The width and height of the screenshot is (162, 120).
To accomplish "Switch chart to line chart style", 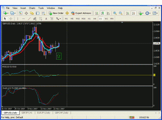I will [108, 13].
